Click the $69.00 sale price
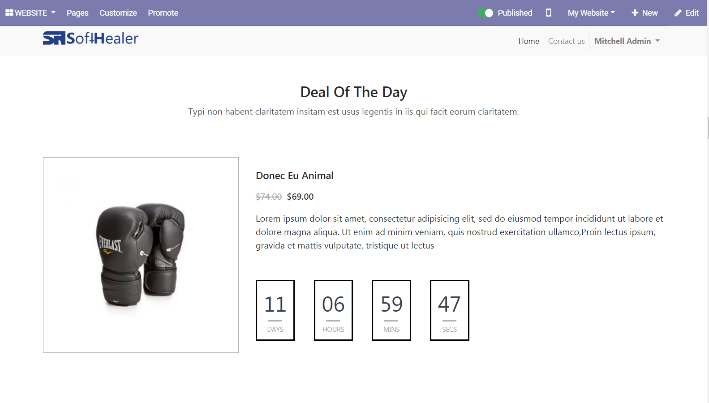 [x=300, y=197]
